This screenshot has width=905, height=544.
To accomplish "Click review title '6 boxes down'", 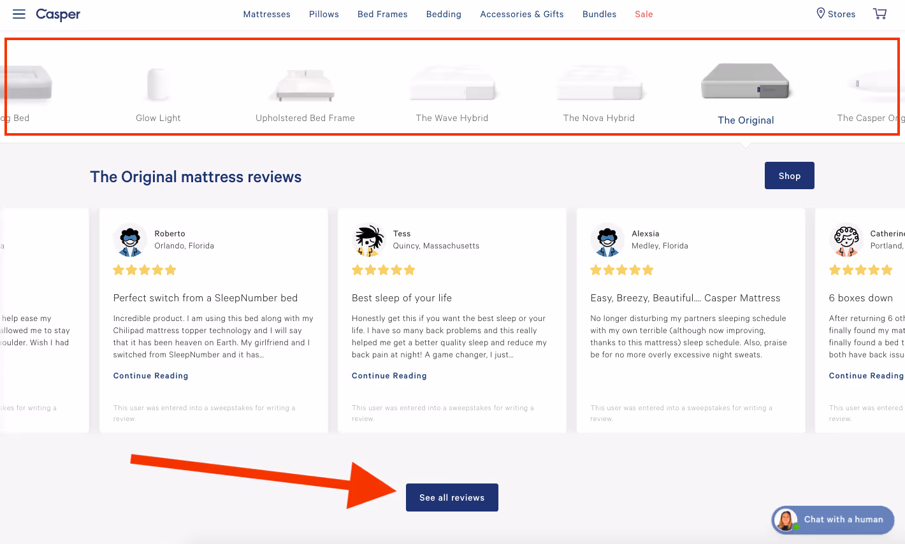I will click(x=860, y=298).
